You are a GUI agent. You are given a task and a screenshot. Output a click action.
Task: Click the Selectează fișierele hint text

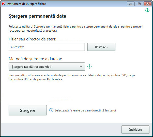coord(85,110)
